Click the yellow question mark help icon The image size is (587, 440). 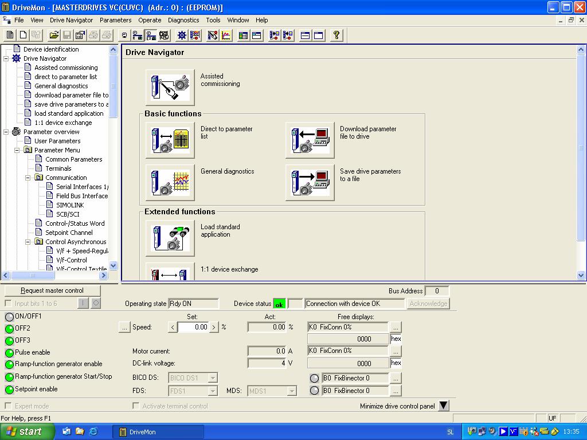point(336,35)
